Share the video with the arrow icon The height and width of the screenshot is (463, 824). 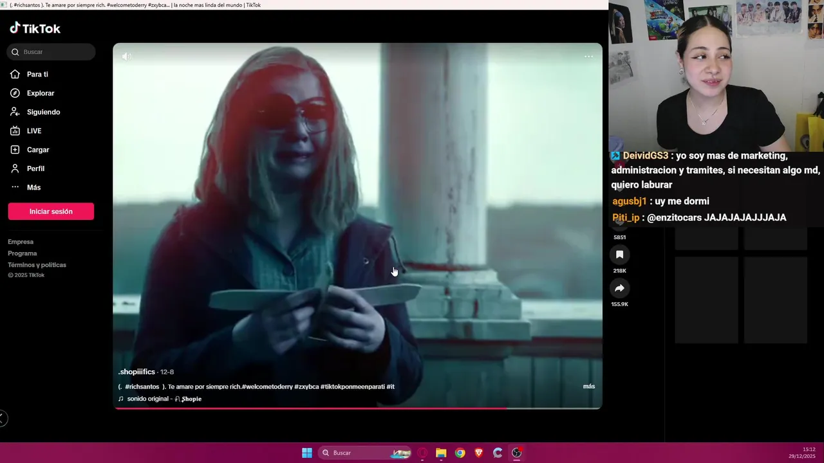click(619, 288)
